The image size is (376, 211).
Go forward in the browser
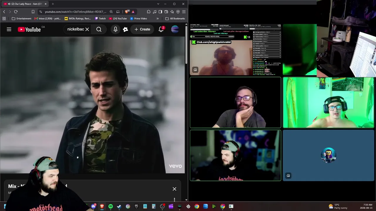10,12
